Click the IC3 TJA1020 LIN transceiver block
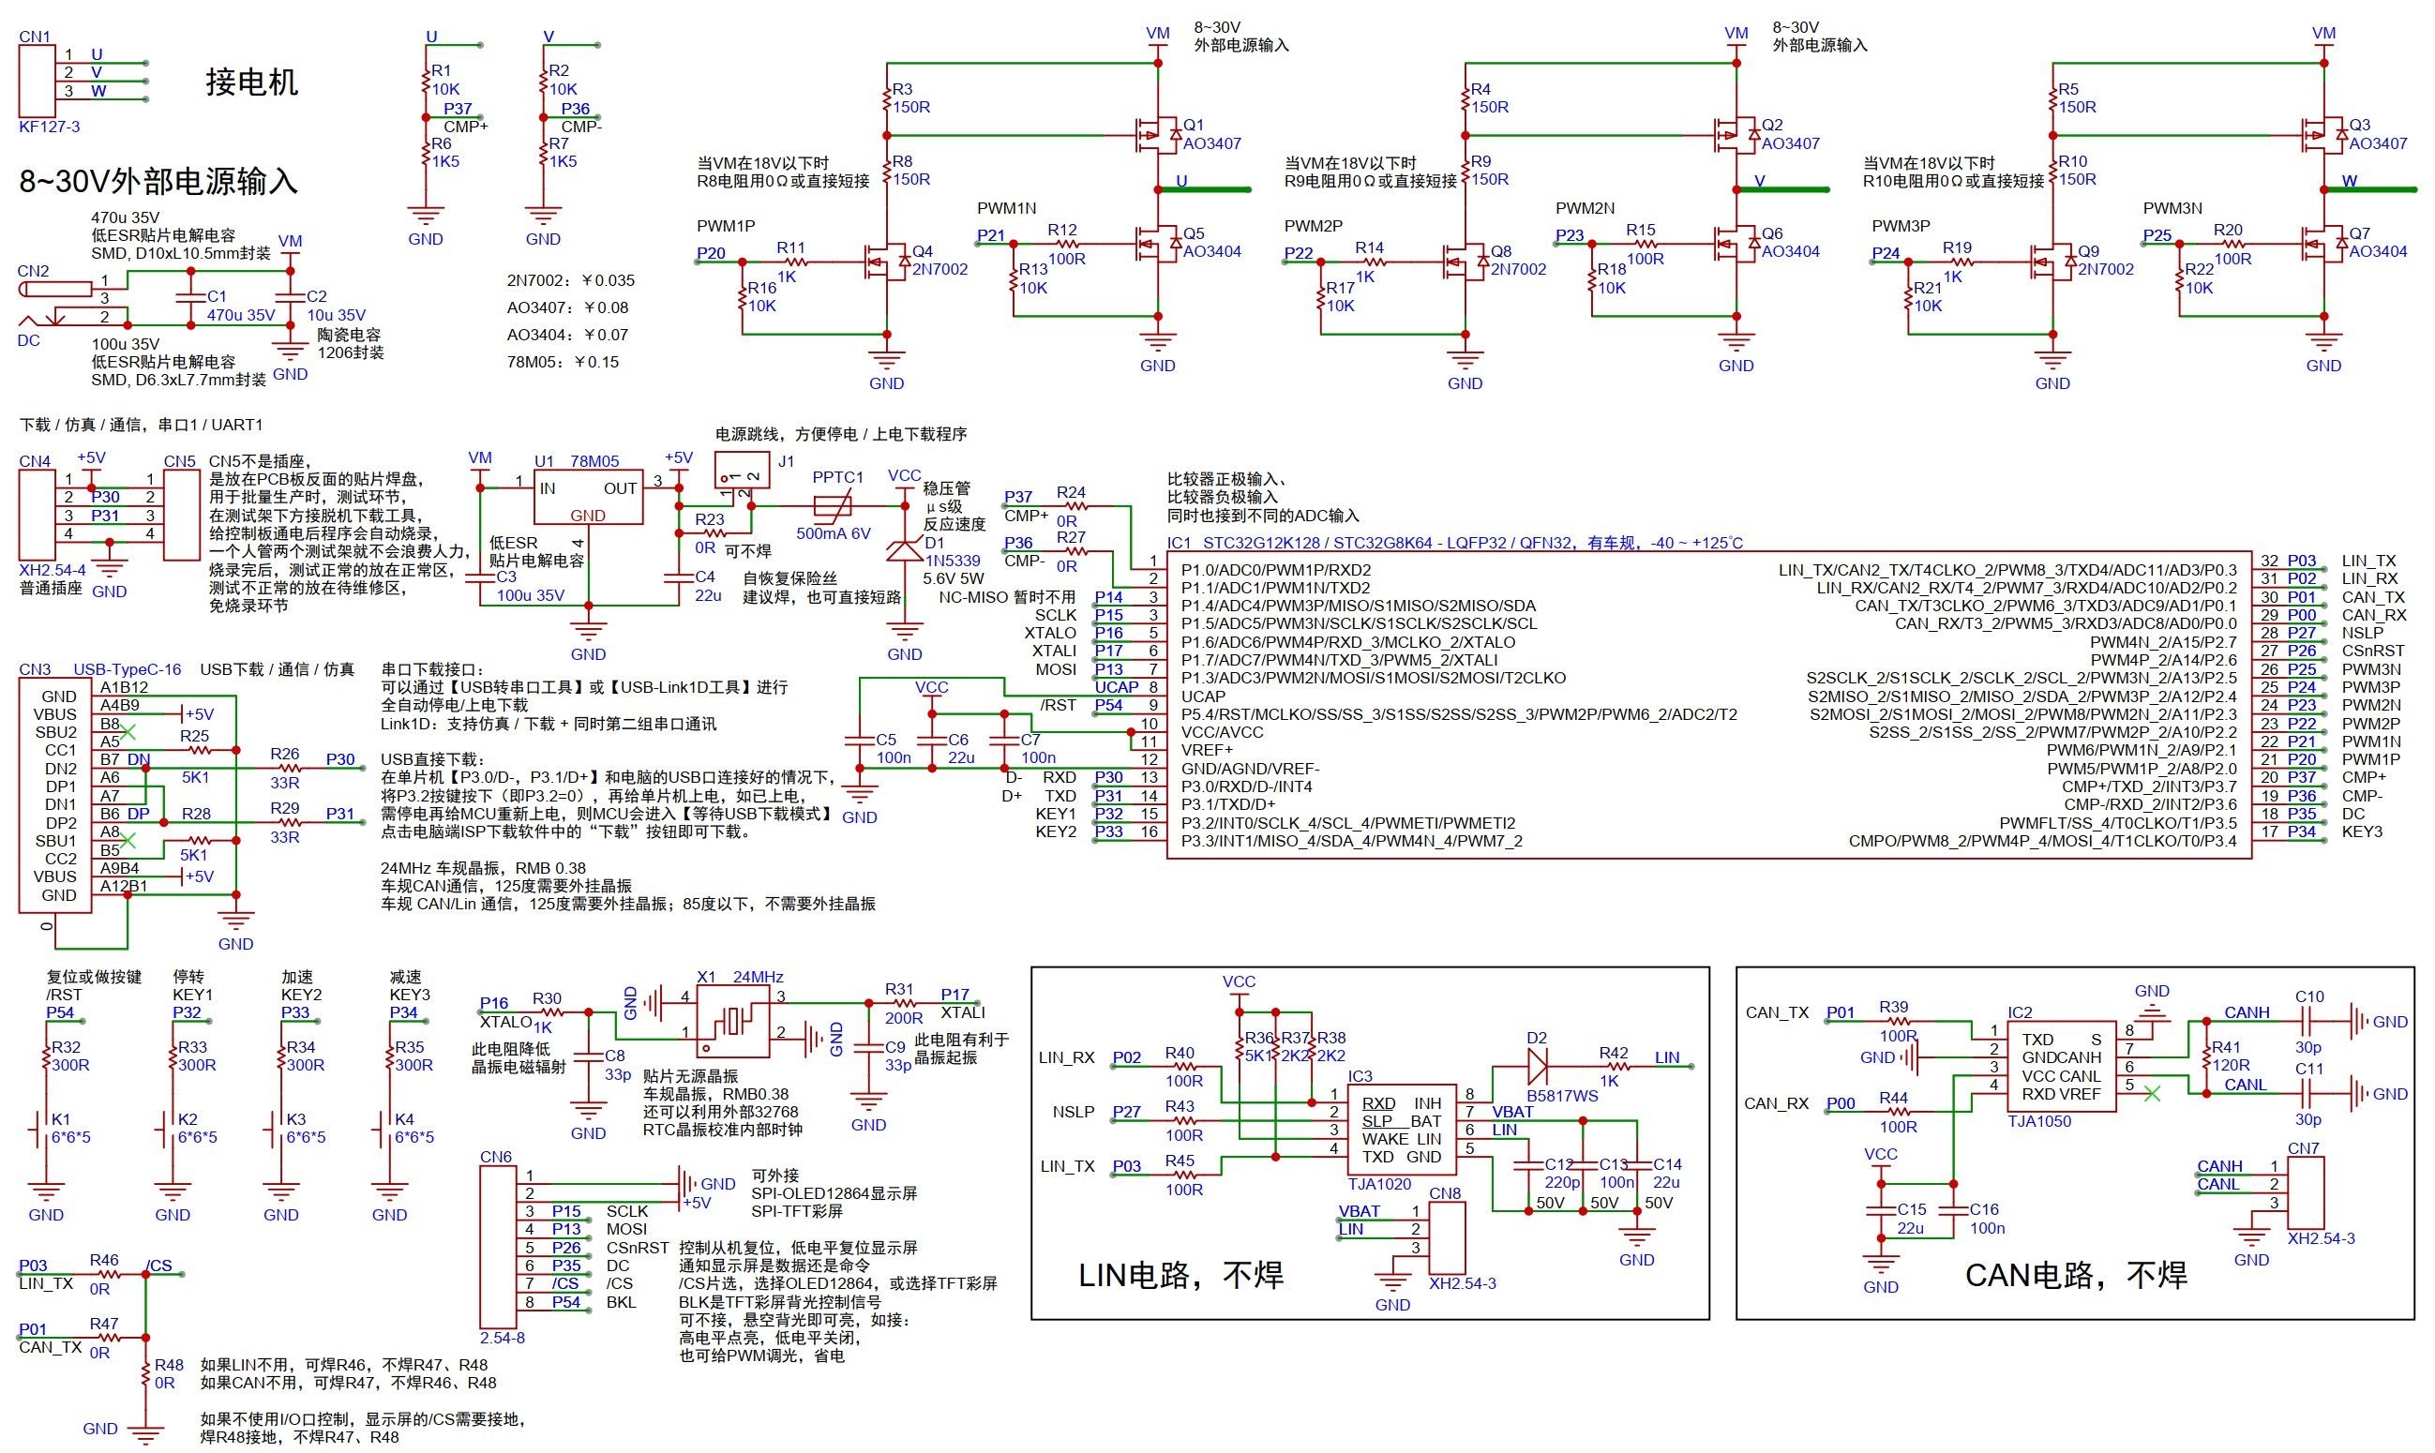Viewport: 2435px width, 1453px height. coord(1400,1130)
